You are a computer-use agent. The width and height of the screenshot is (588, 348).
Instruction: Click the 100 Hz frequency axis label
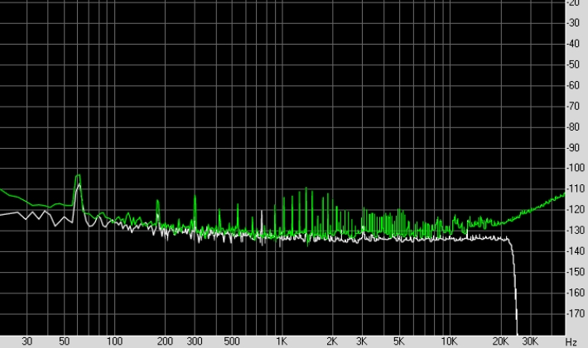click(114, 341)
